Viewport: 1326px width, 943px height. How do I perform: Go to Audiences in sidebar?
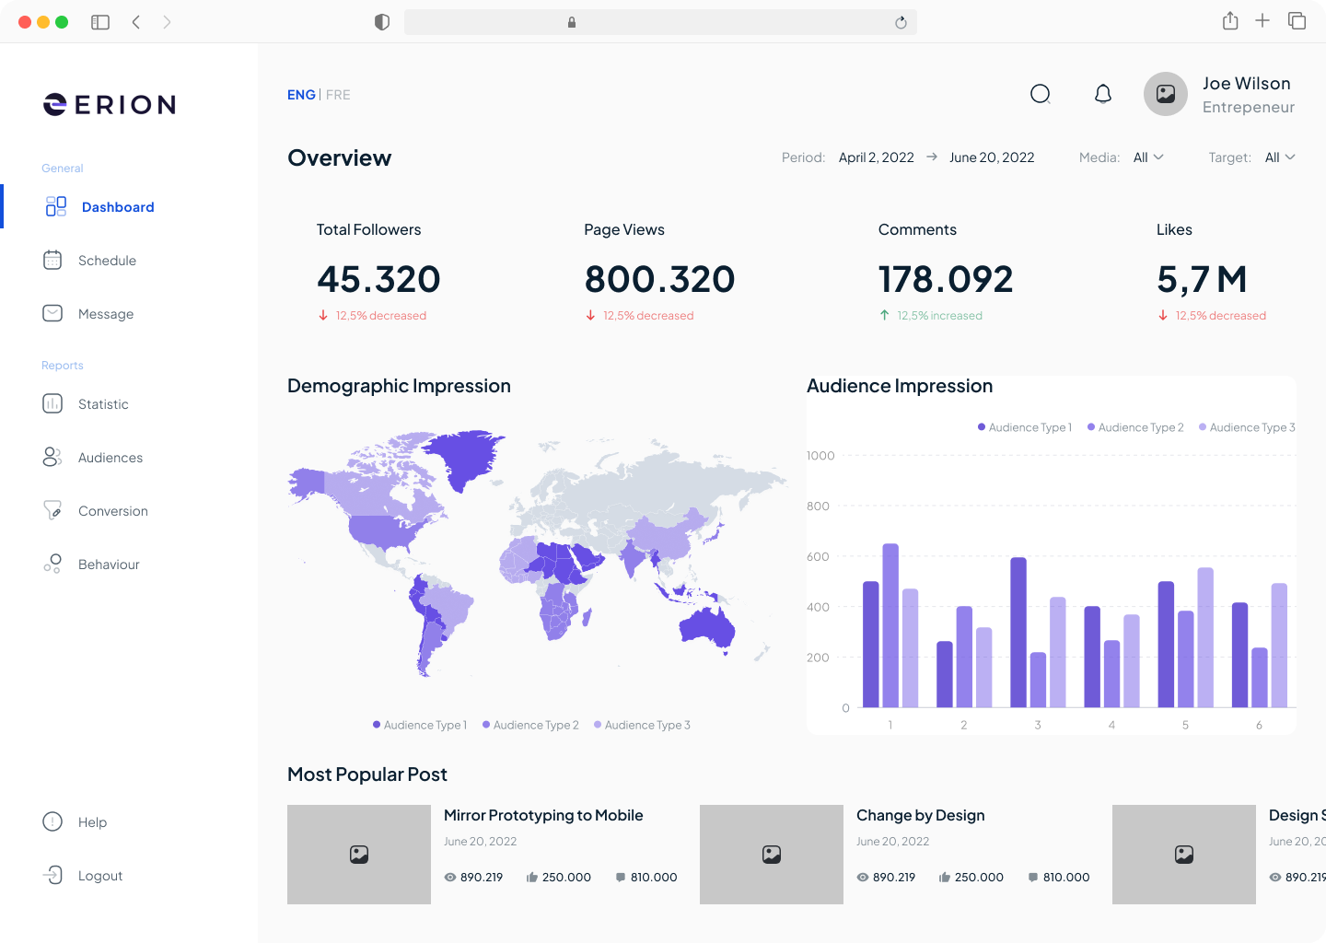pyautogui.click(x=110, y=458)
